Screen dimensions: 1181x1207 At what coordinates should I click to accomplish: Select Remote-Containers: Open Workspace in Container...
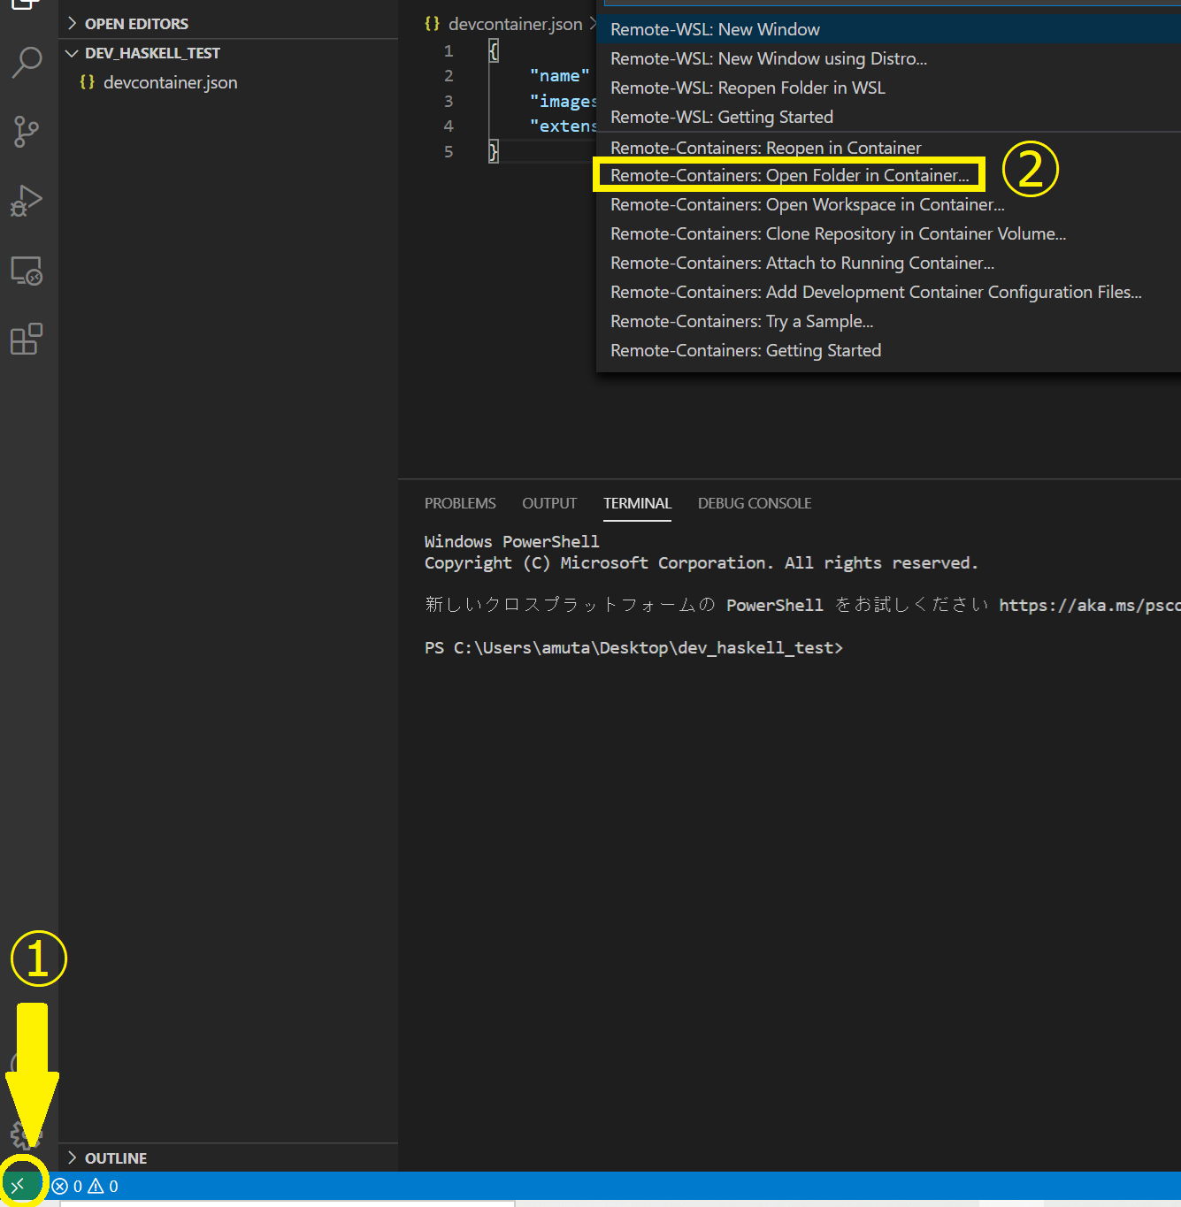point(888,204)
